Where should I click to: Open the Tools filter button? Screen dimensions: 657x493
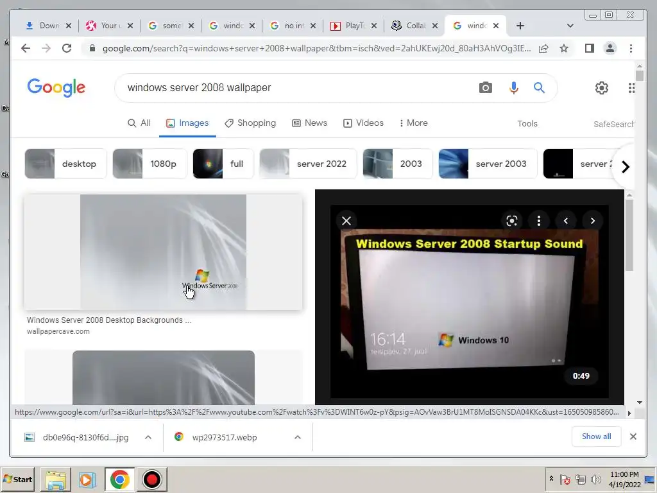[527, 124]
